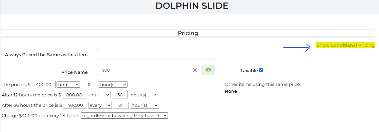The height and width of the screenshot is (132, 379).
Task: Open hour(s) dropdown in after 36 hours row
Action: pyautogui.click(x=145, y=105)
